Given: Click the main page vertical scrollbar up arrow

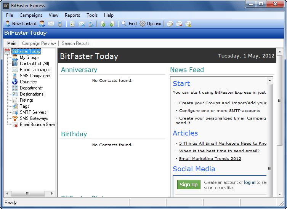Looking at the screenshot, I should point(280,52).
